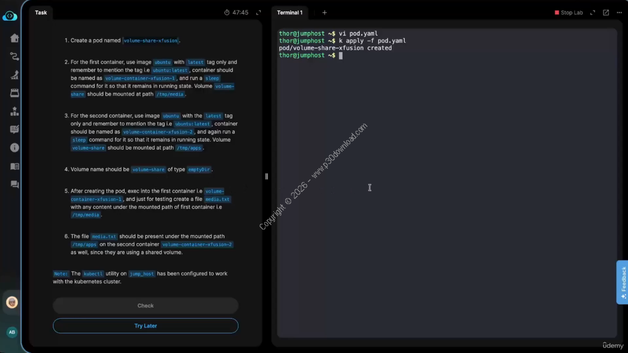The width and height of the screenshot is (628, 353).
Task: Click the learning path route icon
Action: [x=14, y=57]
